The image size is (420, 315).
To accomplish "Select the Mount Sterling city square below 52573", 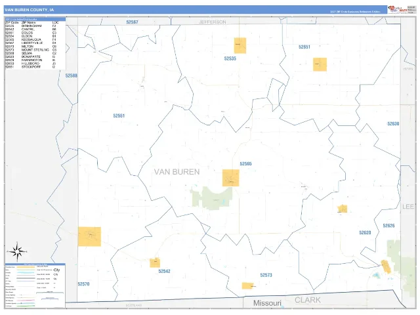I will (x=247, y=286).
